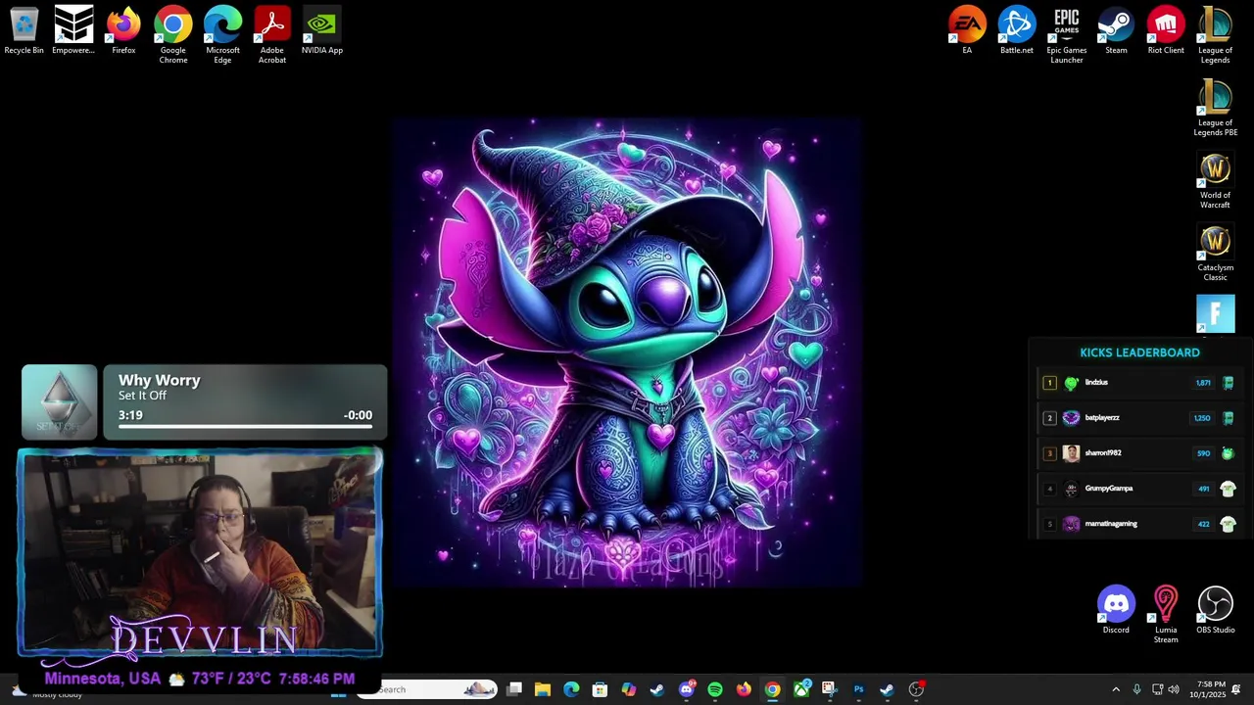Viewport: 1254px width, 705px height.
Task: Click the song title "Why Worry"
Action: click(x=160, y=380)
